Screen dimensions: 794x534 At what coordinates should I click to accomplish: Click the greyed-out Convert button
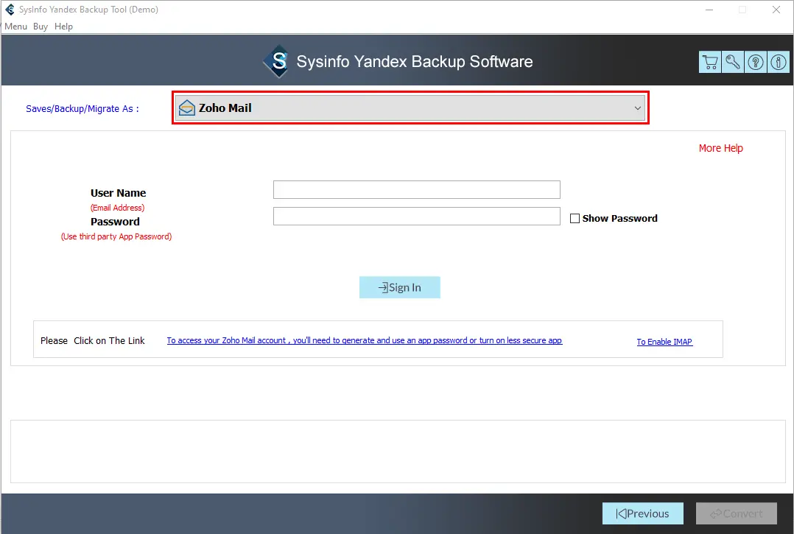(x=737, y=513)
